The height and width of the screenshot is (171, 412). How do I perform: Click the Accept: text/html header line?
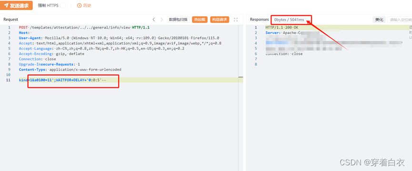tap(120, 43)
